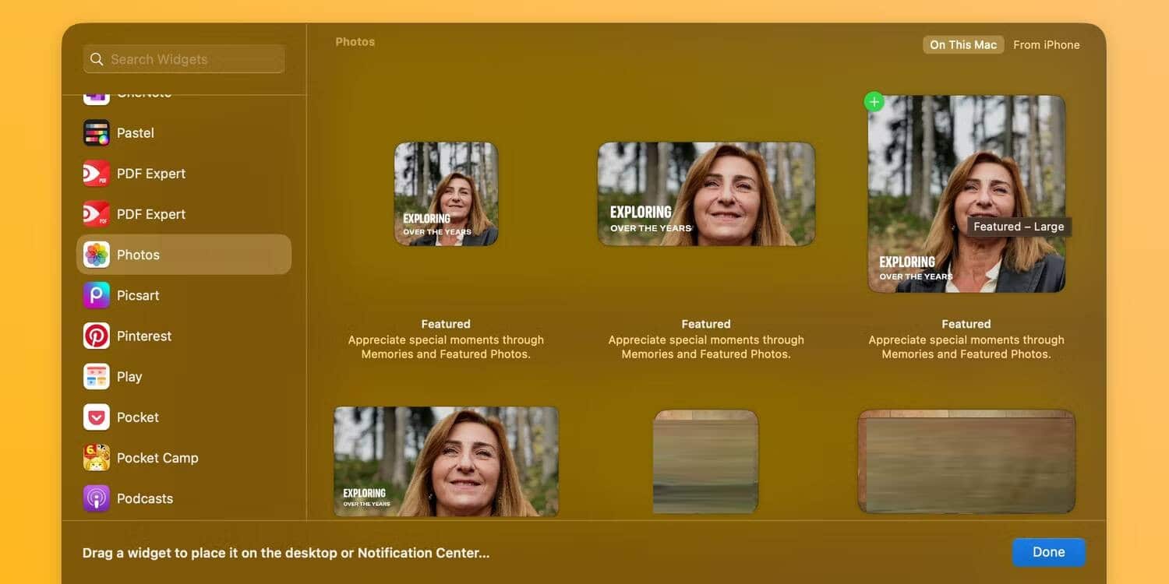
Task: Select the small blurred widget preview
Action: (x=705, y=459)
